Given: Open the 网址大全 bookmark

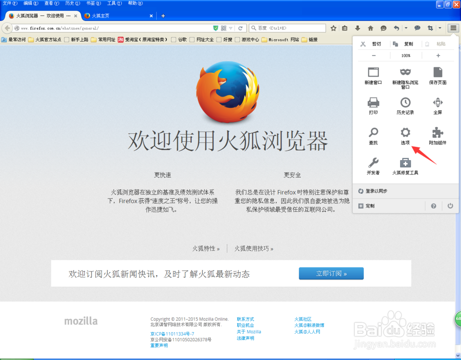Looking at the screenshot, I should tap(202, 39).
